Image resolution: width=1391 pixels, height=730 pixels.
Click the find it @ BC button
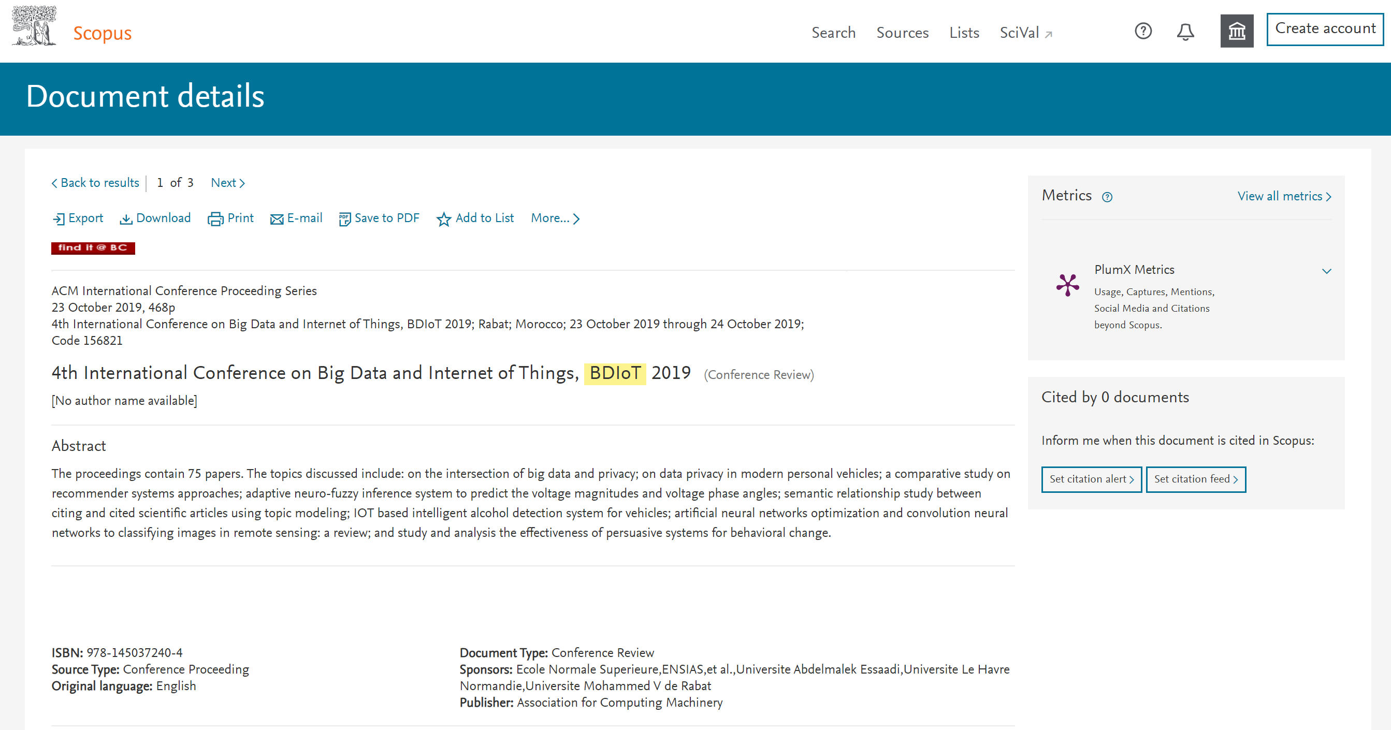tap(93, 248)
